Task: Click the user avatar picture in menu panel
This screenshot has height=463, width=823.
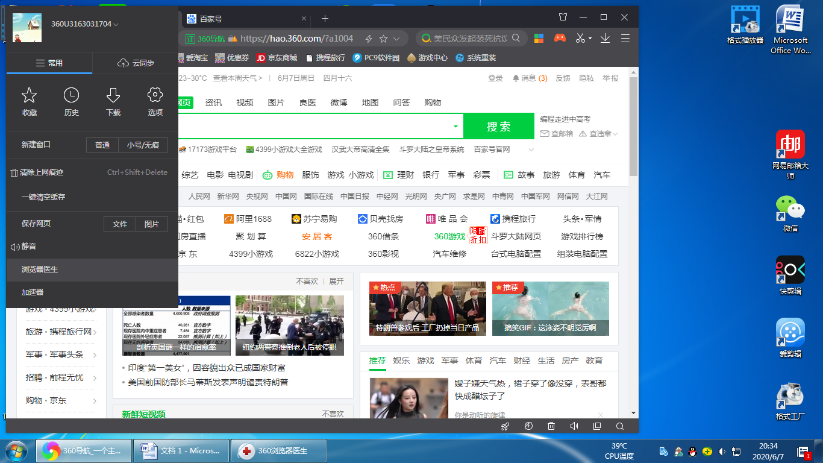Action: point(27,28)
